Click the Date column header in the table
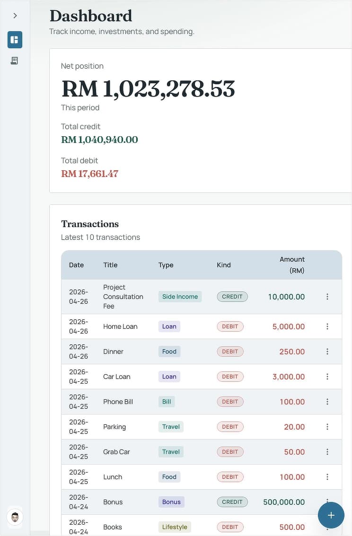Viewport: 352px width, 536px height. (76, 265)
